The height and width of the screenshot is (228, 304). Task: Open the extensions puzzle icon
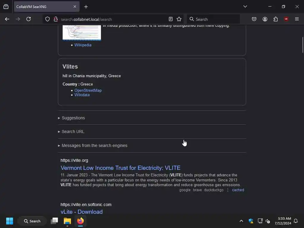click(276, 19)
